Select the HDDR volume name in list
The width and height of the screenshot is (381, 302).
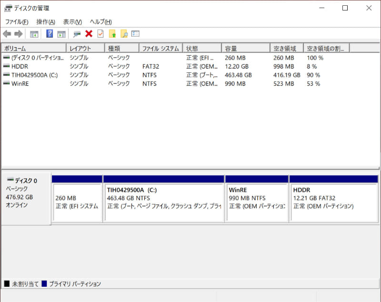point(20,66)
